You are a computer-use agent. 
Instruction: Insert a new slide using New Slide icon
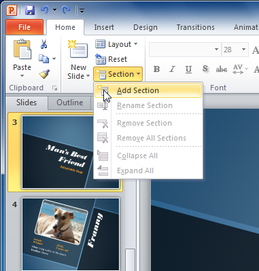[78, 50]
